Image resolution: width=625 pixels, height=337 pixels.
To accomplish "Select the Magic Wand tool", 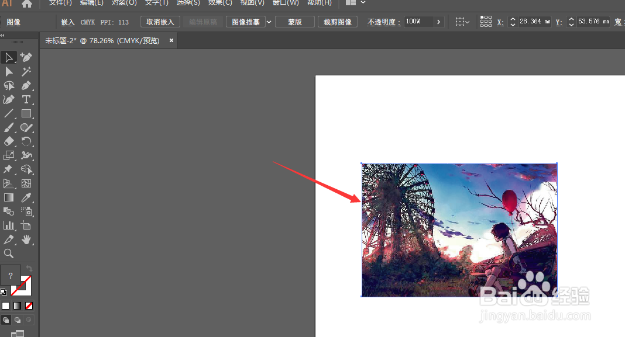I will coord(26,72).
